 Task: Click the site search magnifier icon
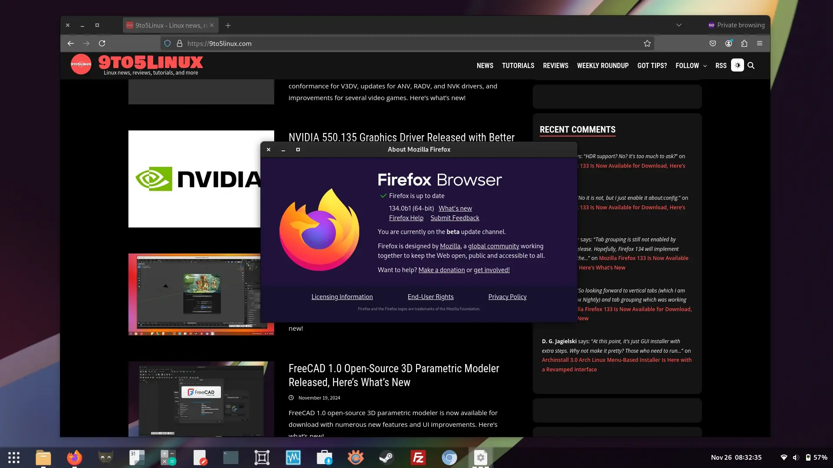[x=751, y=65]
